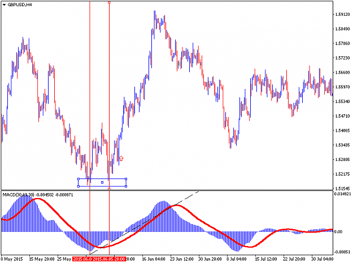
Task: Click the 1.57230 price label
Action: point(342,58)
